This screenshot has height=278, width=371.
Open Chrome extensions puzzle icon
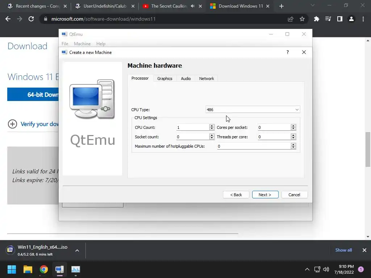tap(316, 19)
